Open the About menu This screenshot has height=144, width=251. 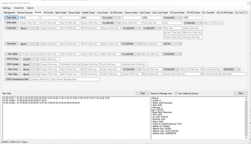pos(30,8)
